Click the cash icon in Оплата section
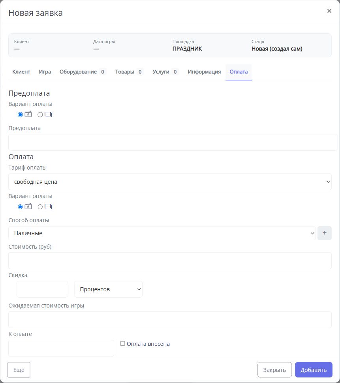 [x=28, y=206]
